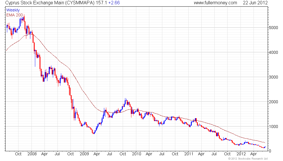This screenshot has width=283, height=161.
Task: Click the "Apr" label right after 2009
Action: point(97,154)
